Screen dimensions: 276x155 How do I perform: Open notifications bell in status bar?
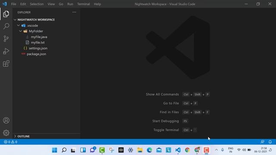[270, 142]
